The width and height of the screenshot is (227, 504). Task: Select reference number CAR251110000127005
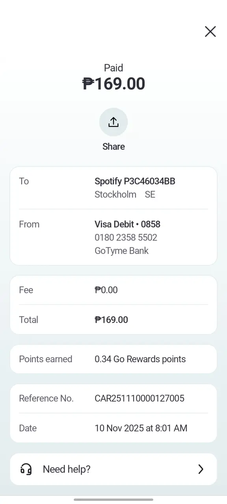140,398
